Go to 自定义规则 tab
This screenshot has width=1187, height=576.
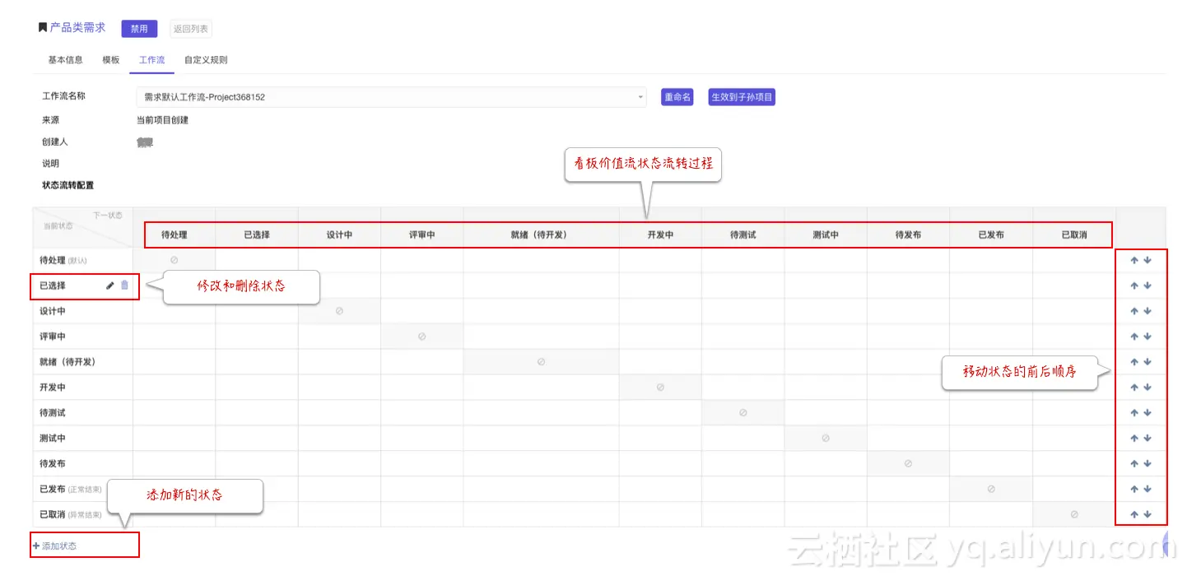point(206,60)
